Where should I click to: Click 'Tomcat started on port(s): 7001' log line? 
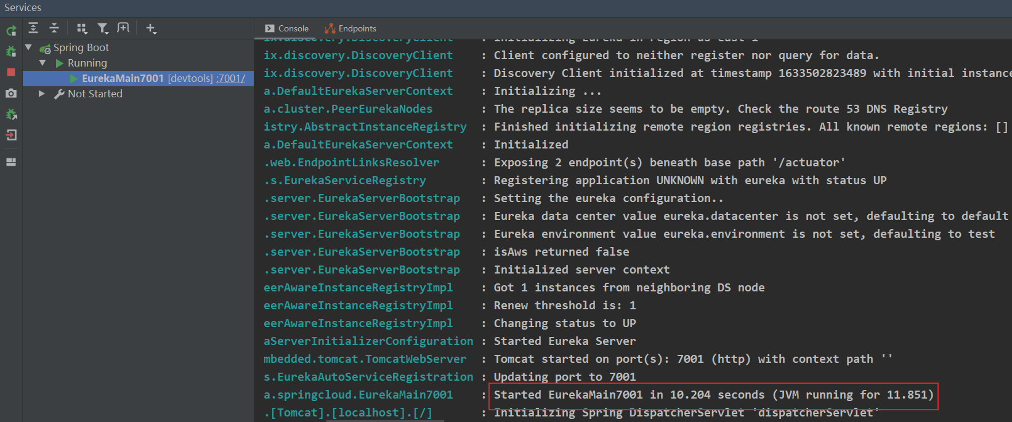pyautogui.click(x=693, y=359)
